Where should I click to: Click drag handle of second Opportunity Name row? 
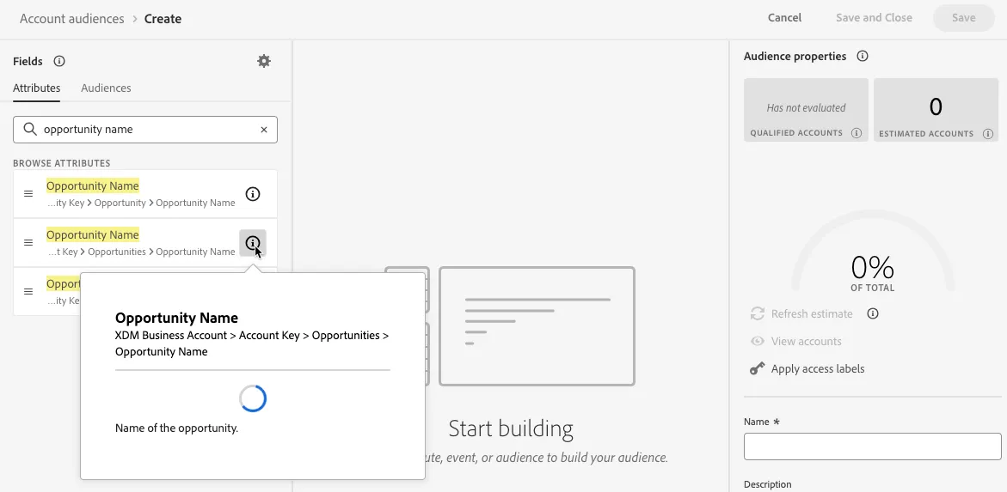click(x=28, y=242)
